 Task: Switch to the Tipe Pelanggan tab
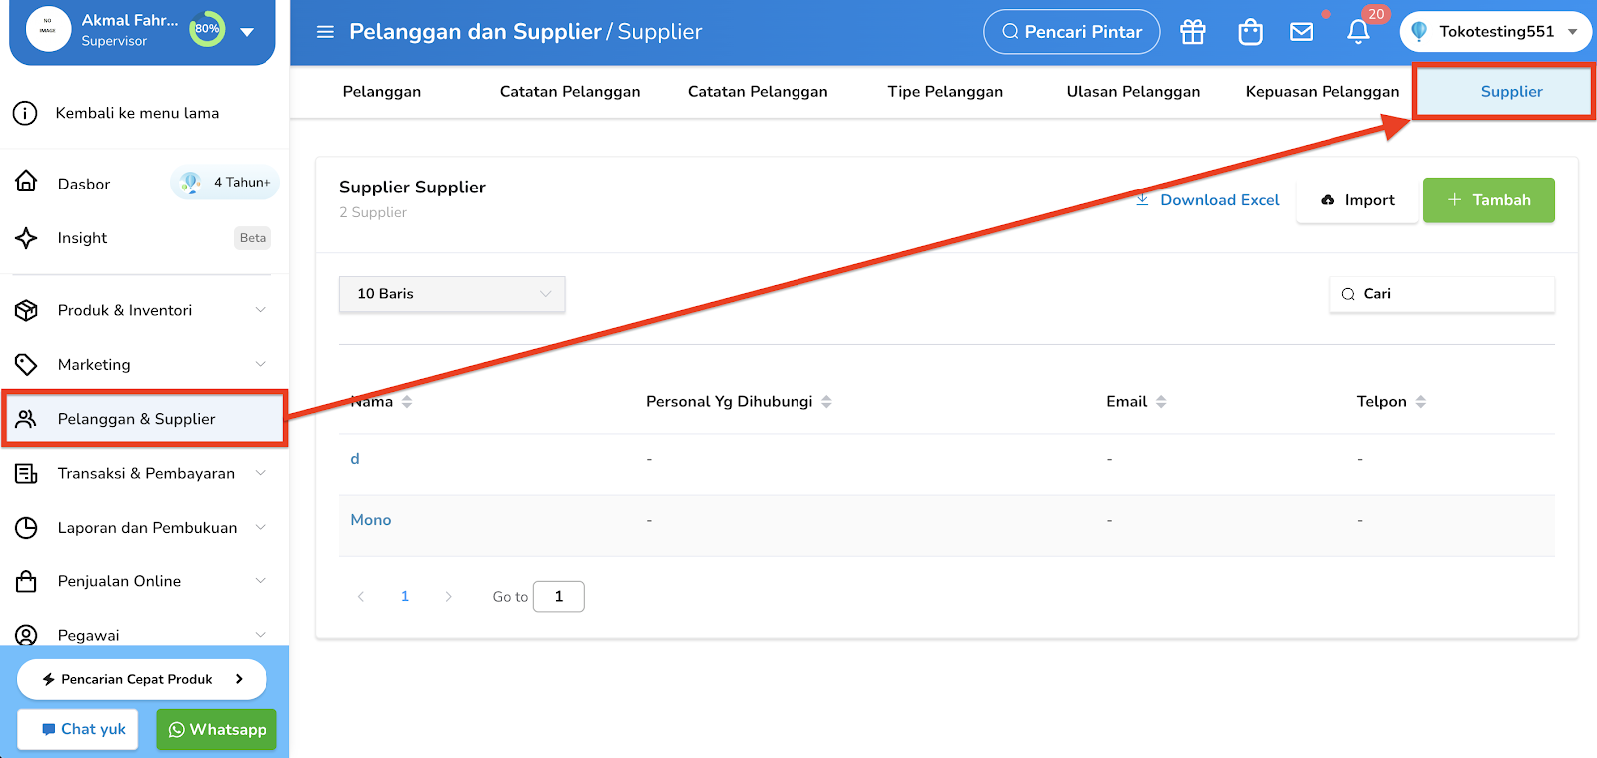pyautogui.click(x=945, y=92)
